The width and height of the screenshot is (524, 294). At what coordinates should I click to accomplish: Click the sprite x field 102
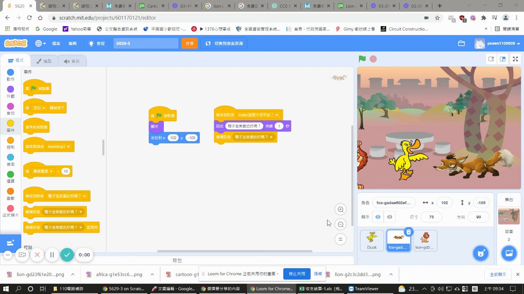(x=445, y=203)
